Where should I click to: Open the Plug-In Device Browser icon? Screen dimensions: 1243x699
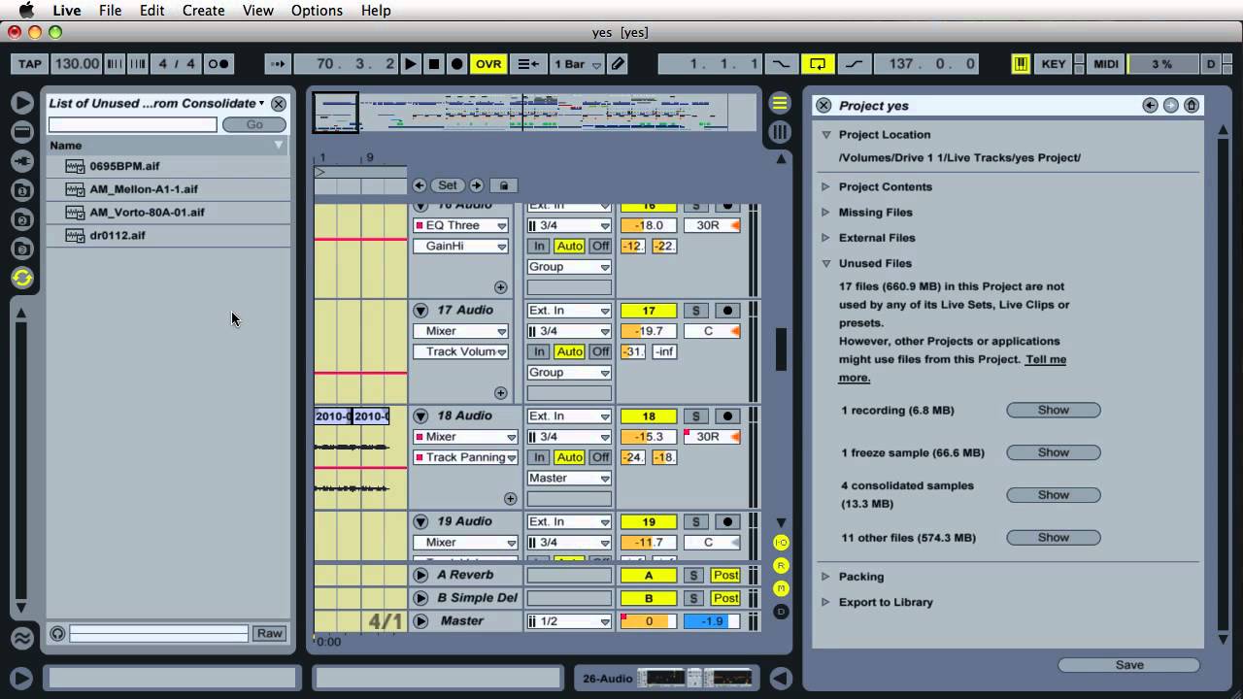point(21,160)
